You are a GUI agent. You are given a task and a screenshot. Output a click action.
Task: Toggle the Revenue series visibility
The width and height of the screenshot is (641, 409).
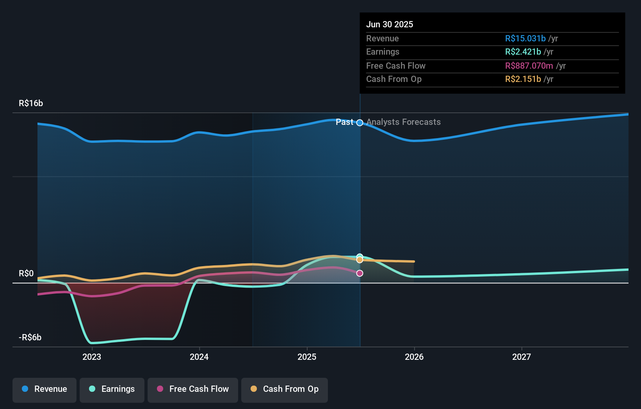pos(44,389)
